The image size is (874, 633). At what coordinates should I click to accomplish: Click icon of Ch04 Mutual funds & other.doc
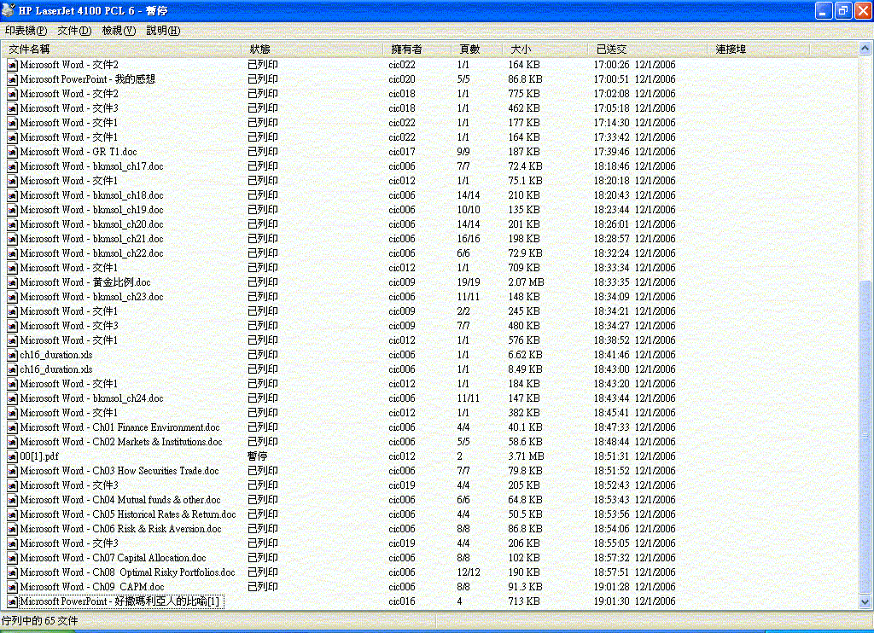point(12,500)
